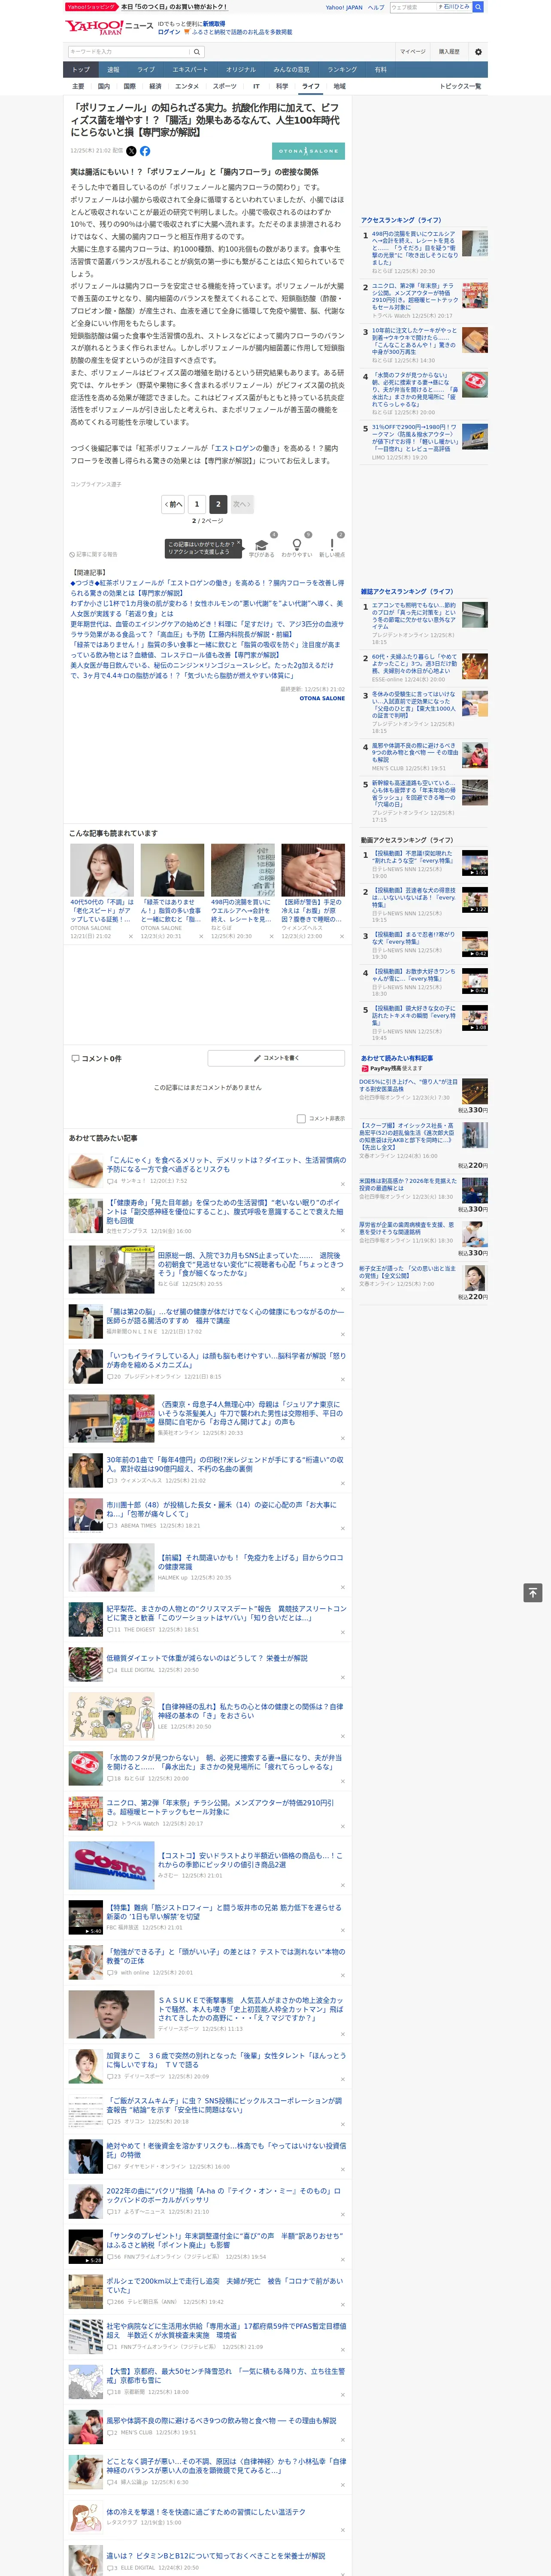Image resolution: width=551 pixels, height=2576 pixels.
Task: Open the Costco 【コストコ】 article thumbnail
Action: pyautogui.click(x=111, y=1865)
